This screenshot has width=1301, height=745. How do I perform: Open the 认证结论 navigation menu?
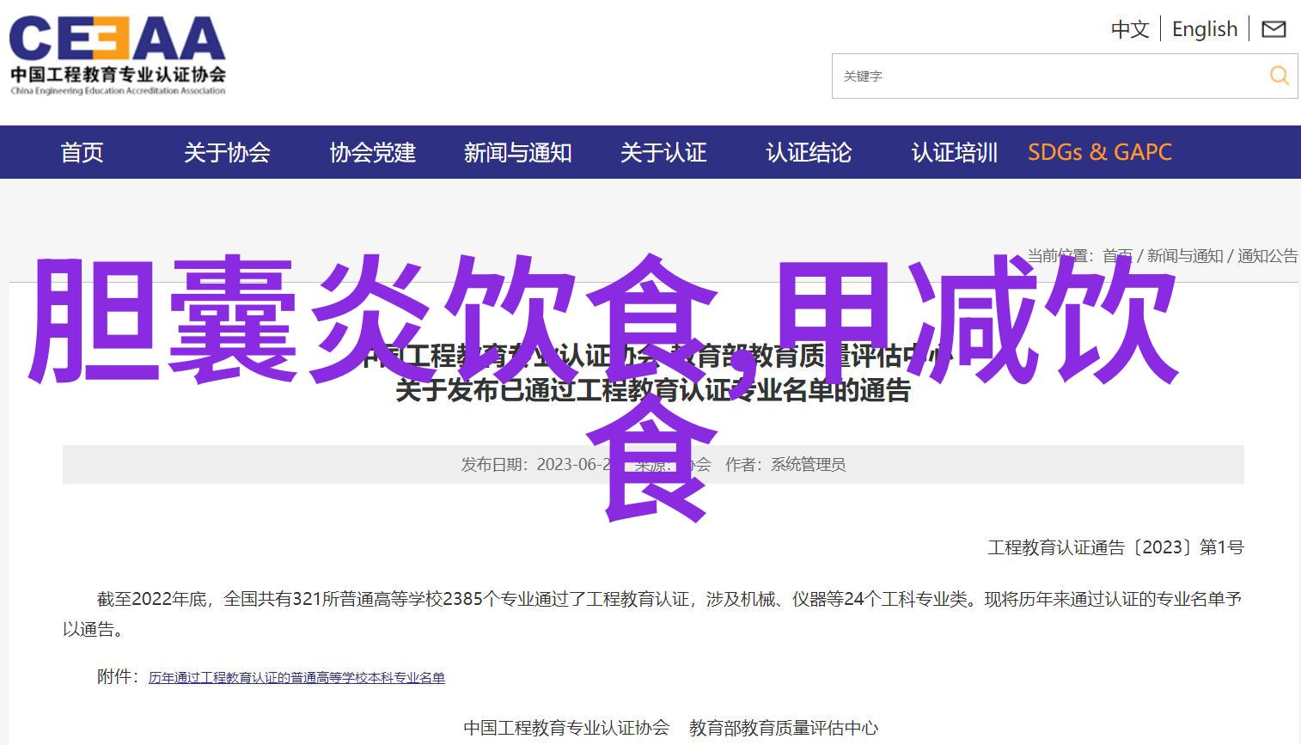(808, 153)
